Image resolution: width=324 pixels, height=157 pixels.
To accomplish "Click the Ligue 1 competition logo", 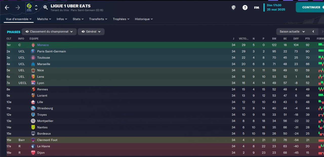I will pos(29,8).
